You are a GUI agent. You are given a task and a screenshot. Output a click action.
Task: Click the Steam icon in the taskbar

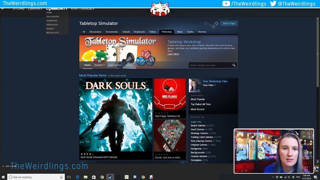coord(110,177)
